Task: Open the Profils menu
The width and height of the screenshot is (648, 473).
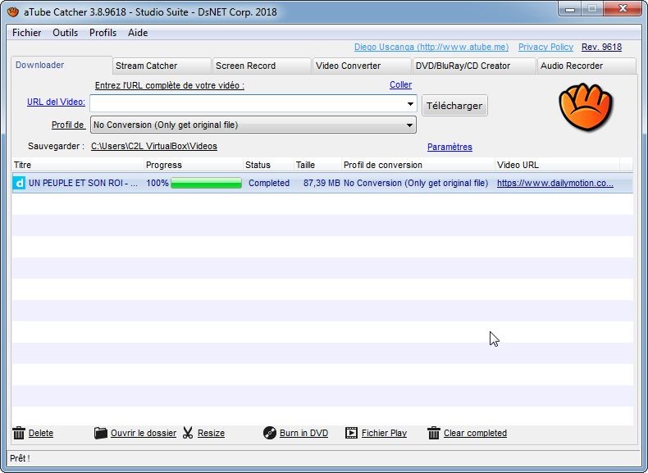Action: point(103,33)
